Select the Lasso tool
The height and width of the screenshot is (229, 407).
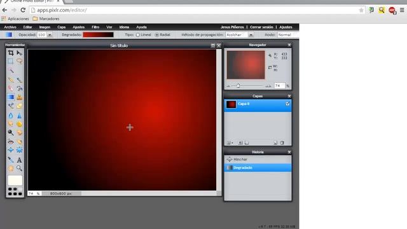click(x=20, y=61)
